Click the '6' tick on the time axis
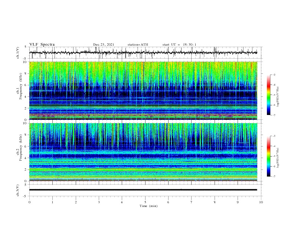294x227 pixels. 168,202
